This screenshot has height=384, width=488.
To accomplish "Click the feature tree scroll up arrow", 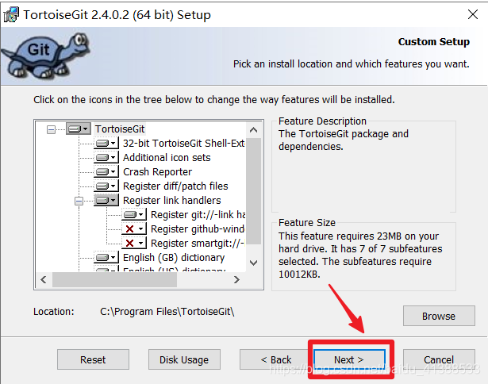I will click(x=254, y=130).
